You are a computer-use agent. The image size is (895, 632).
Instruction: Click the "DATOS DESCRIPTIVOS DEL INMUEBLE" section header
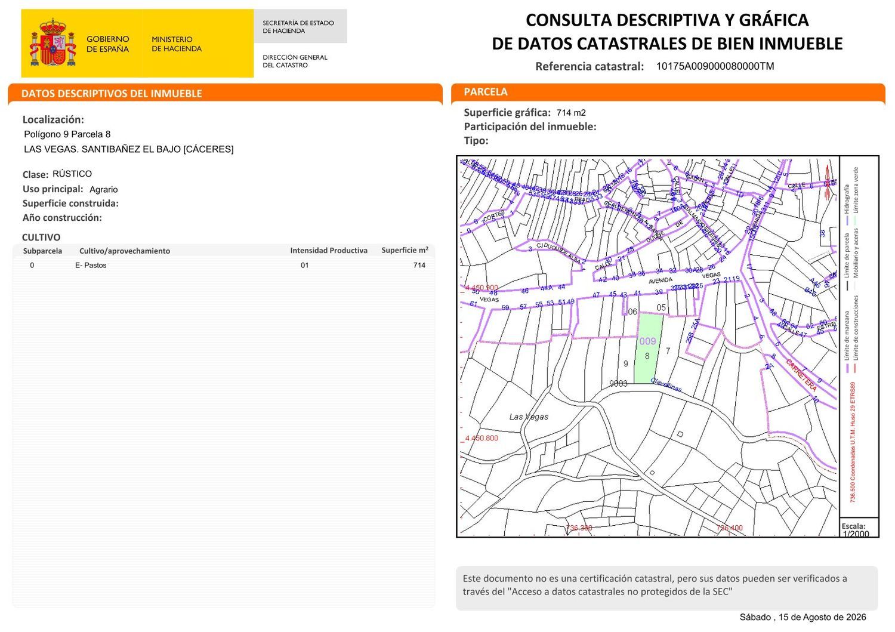tap(112, 94)
